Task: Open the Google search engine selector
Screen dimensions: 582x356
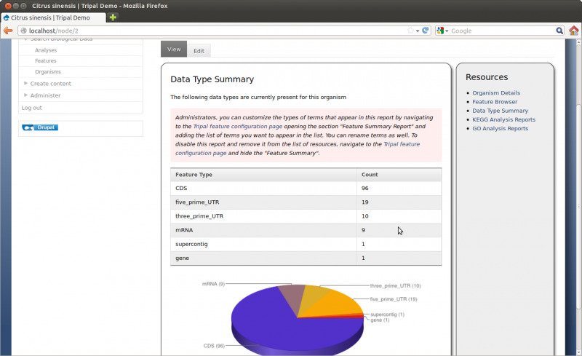Action: tap(442, 31)
